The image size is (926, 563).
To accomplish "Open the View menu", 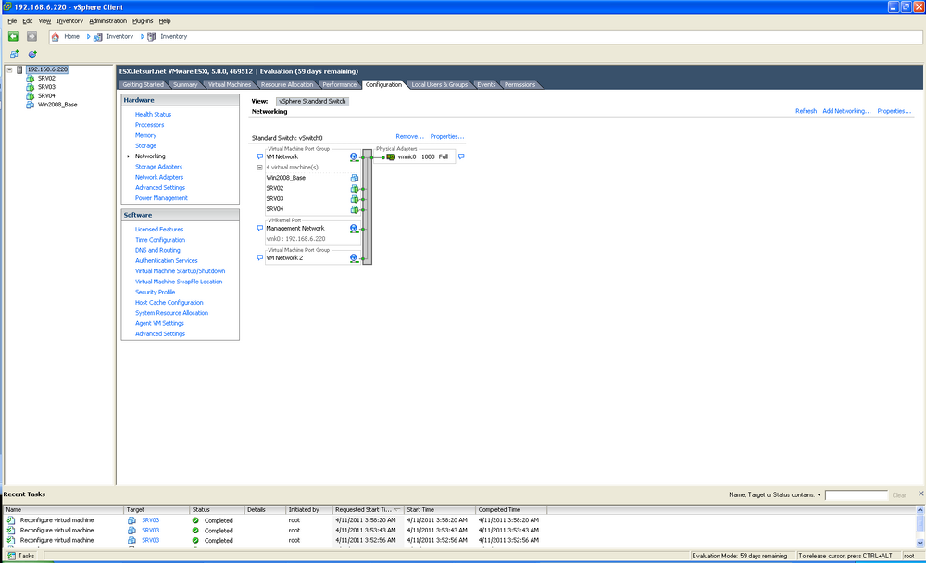I will pyautogui.click(x=44, y=20).
